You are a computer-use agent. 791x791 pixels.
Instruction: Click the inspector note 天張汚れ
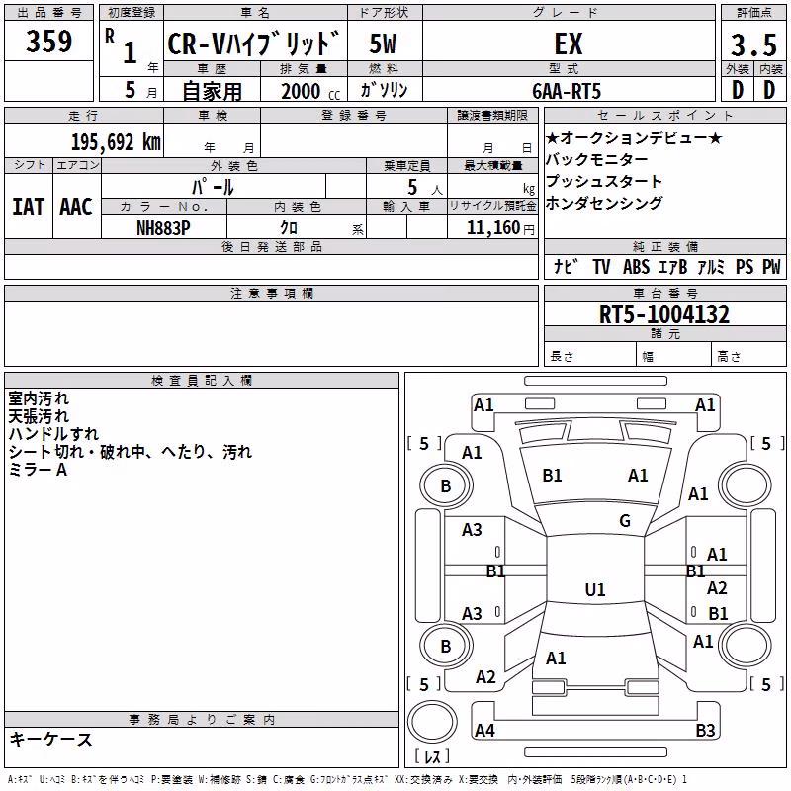pyautogui.click(x=39, y=416)
